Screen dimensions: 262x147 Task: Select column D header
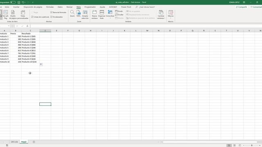(45, 31)
